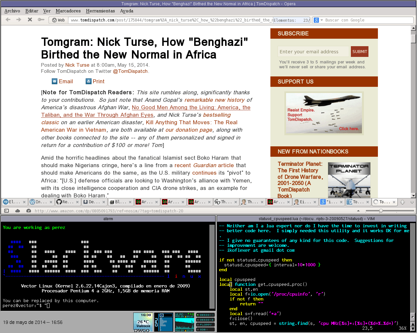Open the 'remarkable new history' link
417x333 pixels.
coord(215,100)
